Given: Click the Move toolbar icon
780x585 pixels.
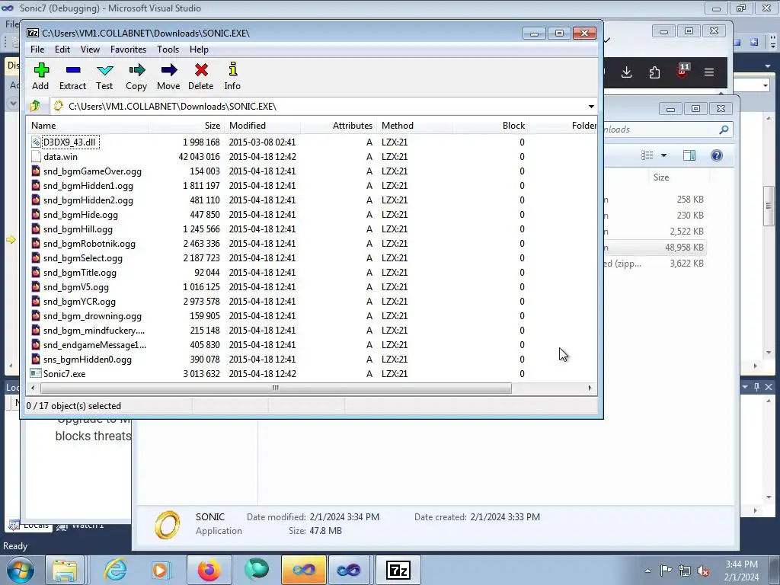Looking at the screenshot, I should 168,76.
